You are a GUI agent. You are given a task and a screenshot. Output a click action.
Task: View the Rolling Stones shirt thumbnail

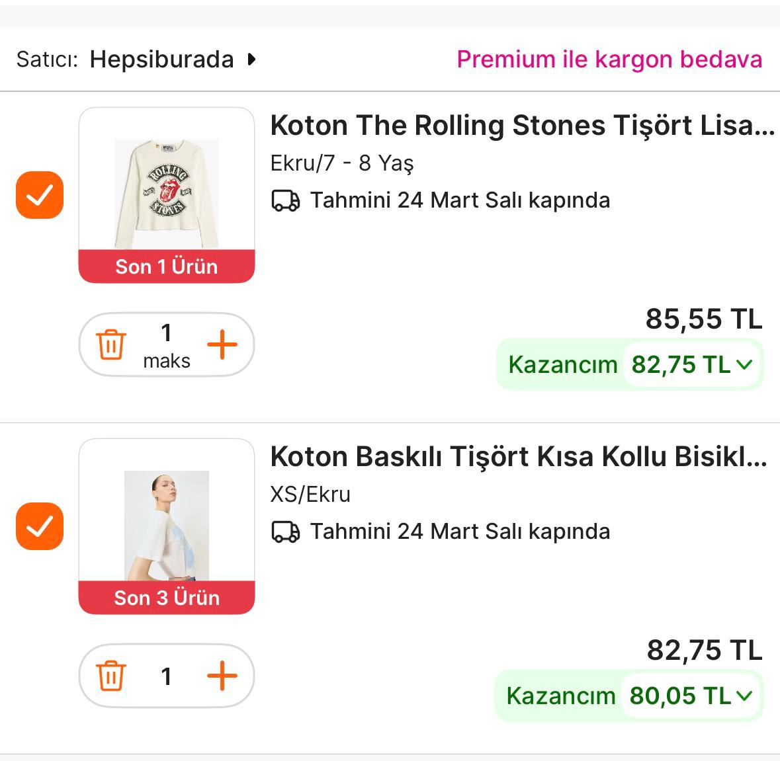tap(167, 193)
